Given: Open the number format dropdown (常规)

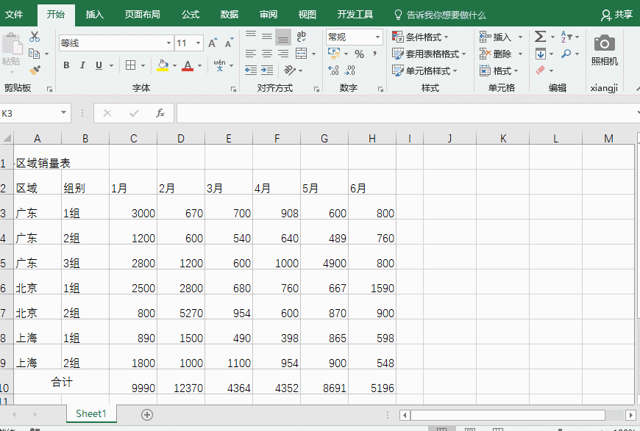Looking at the screenshot, I should (377, 37).
